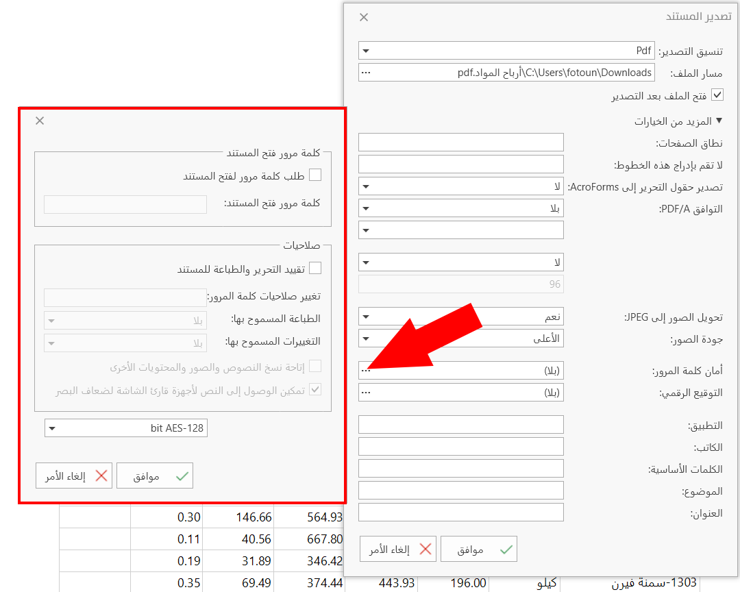The height and width of the screenshot is (592, 740).
Task: Click the التطبيق input field
Action: coord(461,424)
